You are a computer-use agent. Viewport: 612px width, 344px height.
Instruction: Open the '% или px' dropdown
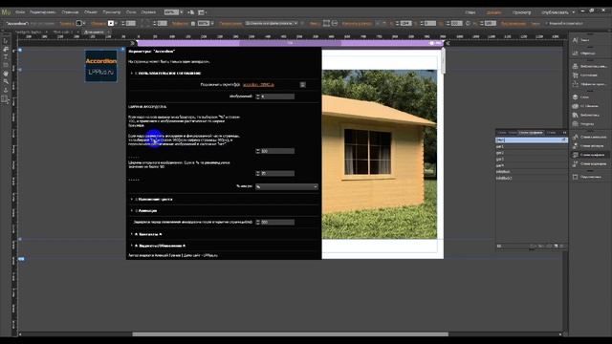pyautogui.click(x=287, y=187)
